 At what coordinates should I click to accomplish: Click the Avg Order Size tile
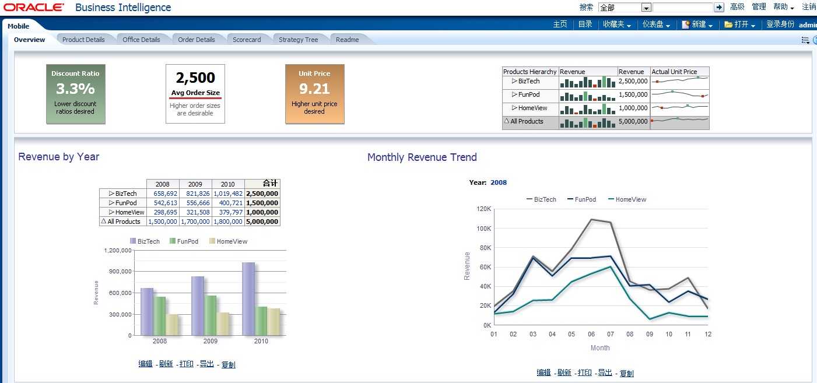coord(195,94)
